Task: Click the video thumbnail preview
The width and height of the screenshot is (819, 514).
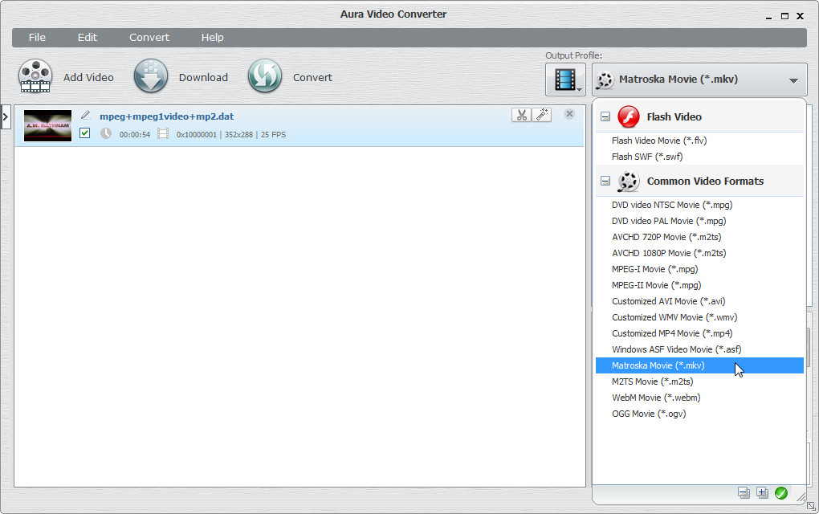Action: [47, 126]
